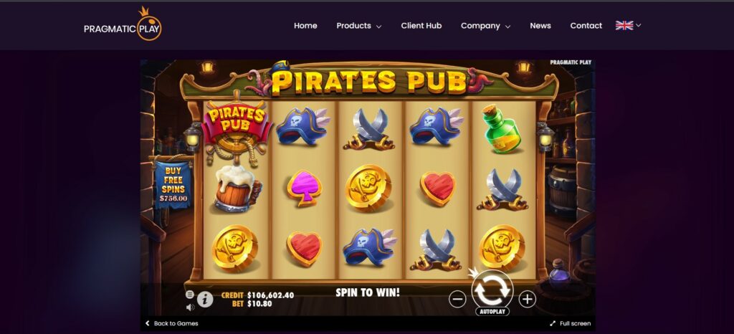Screen dimensions: 734x334
Task: Increase bet with the plus button
Action: [527, 299]
